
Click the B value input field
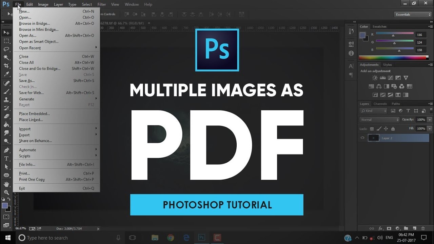(x=420, y=50)
